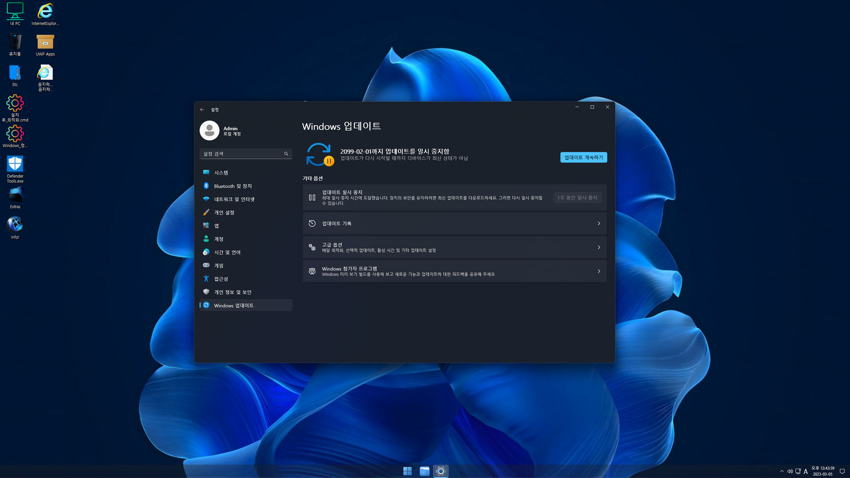The height and width of the screenshot is (478, 850).
Task: Open 개인 설정 category
Action: pyautogui.click(x=246, y=212)
